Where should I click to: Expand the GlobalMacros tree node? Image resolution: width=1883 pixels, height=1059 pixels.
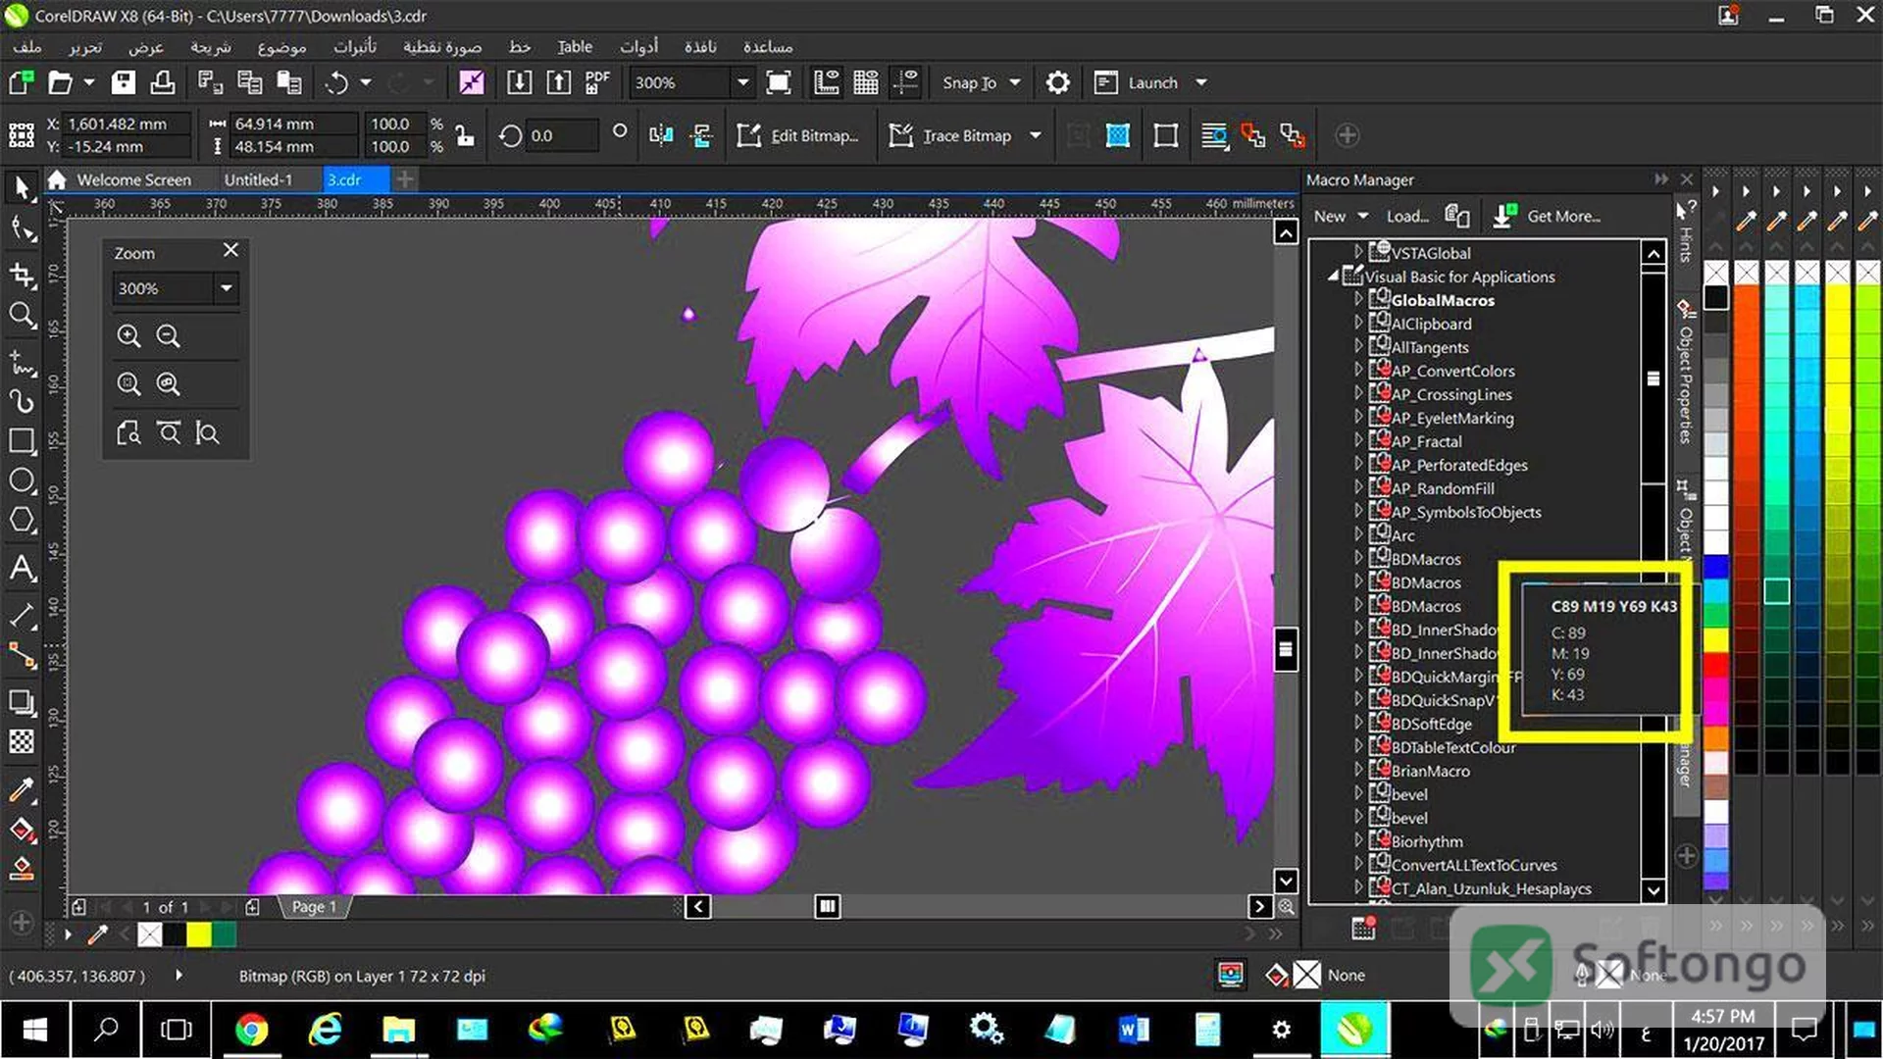[1358, 299]
